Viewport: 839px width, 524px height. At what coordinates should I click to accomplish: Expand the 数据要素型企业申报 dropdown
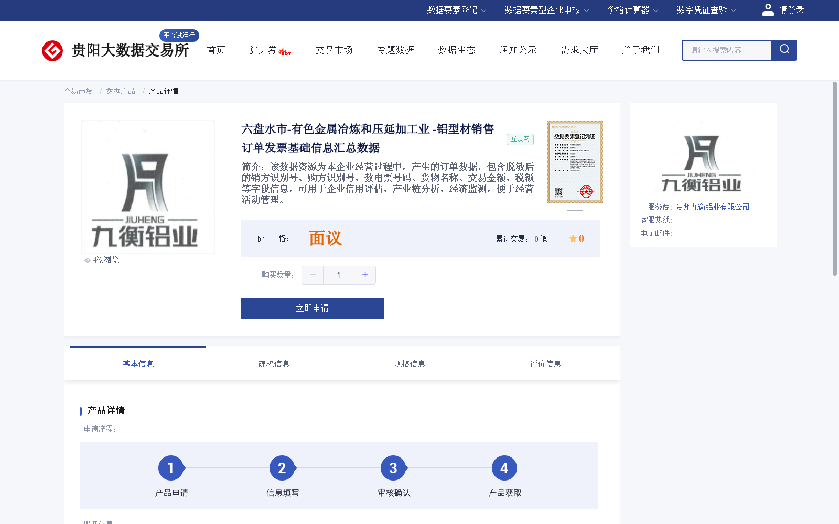(x=547, y=10)
